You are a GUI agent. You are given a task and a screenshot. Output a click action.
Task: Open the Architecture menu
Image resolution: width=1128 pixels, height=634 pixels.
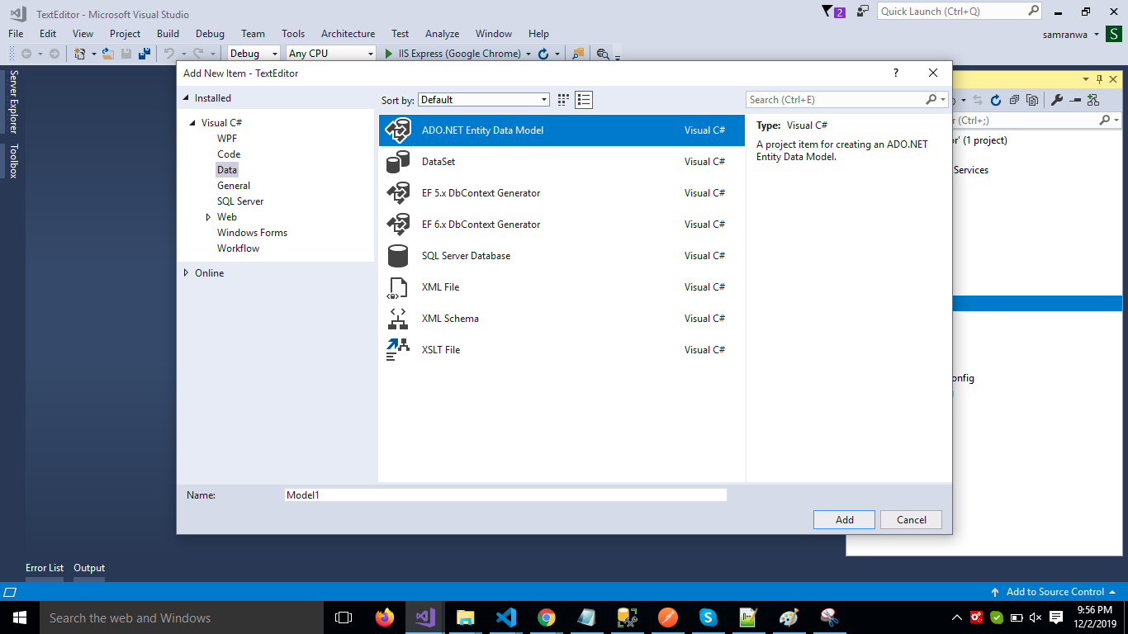pos(348,34)
